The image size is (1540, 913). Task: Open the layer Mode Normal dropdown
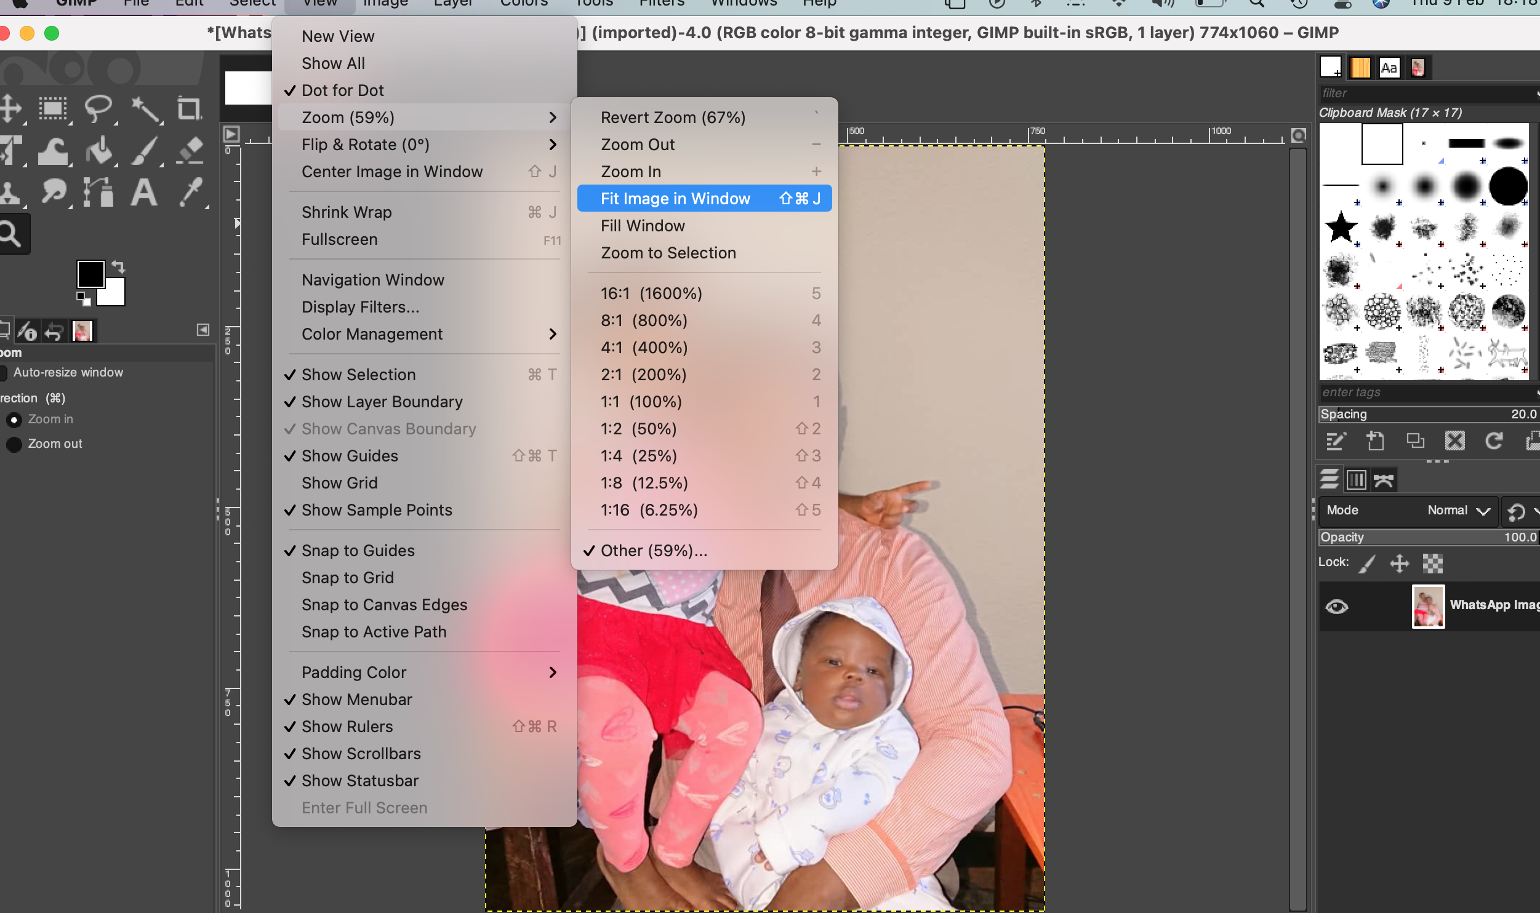pyautogui.click(x=1409, y=511)
